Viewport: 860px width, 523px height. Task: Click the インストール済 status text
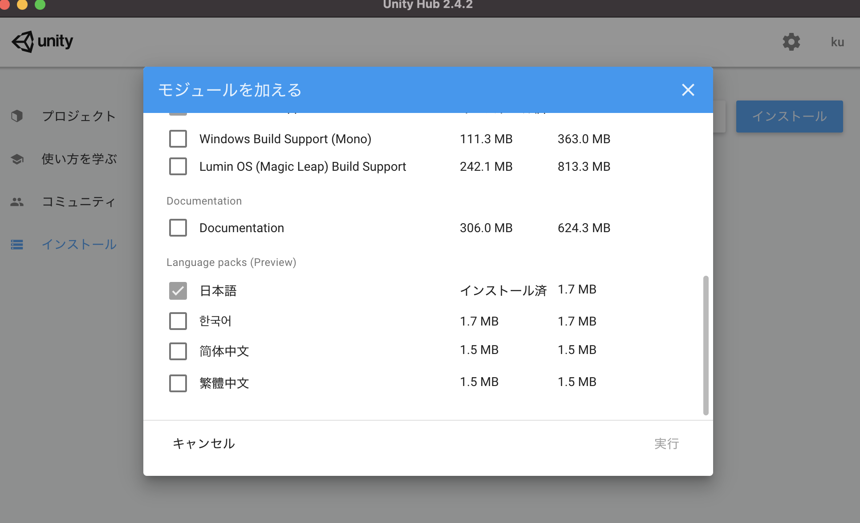(x=503, y=290)
